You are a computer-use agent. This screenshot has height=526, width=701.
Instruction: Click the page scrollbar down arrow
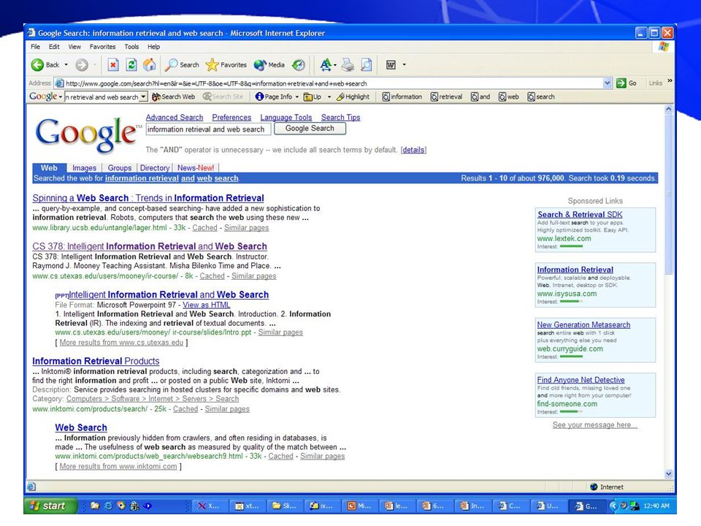669,473
